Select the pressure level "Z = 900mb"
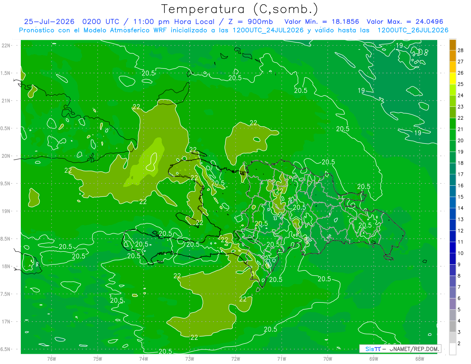The height and width of the screenshot is (364, 471). tap(250, 22)
